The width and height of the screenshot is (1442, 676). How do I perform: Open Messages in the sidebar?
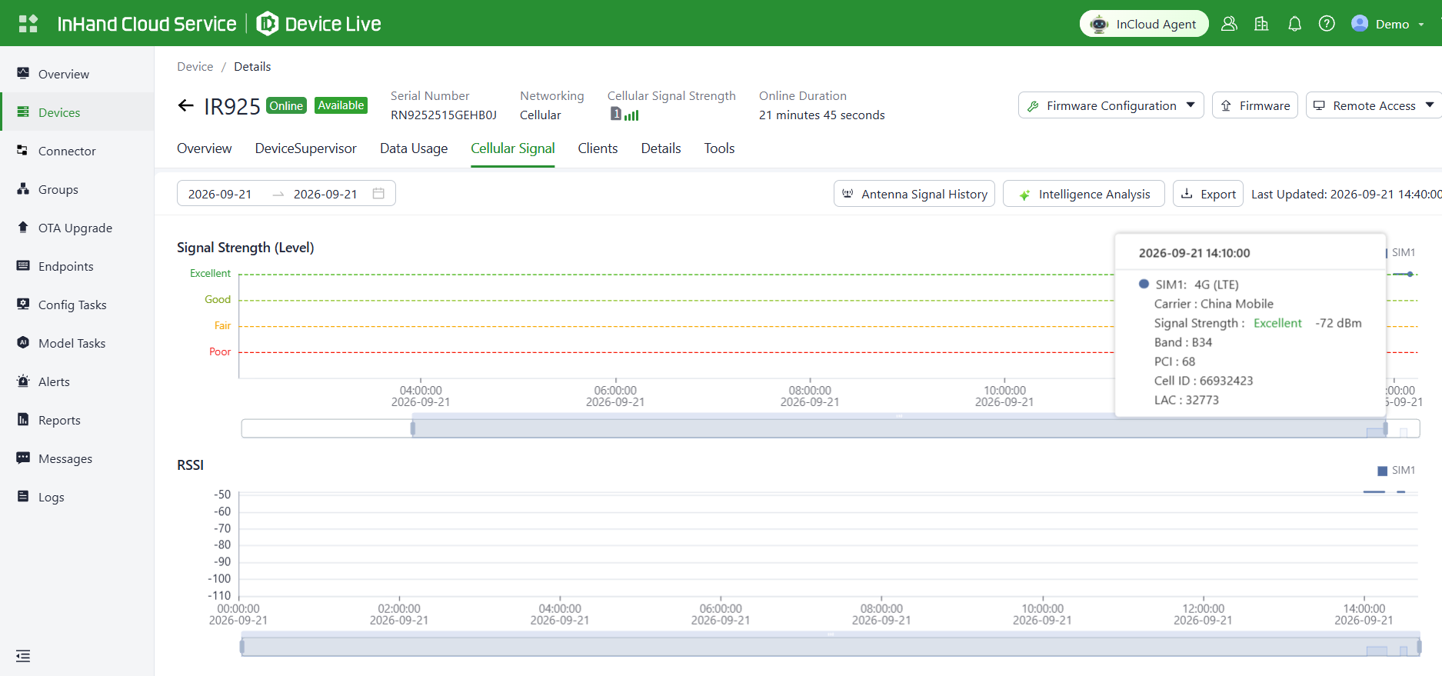pos(77,458)
